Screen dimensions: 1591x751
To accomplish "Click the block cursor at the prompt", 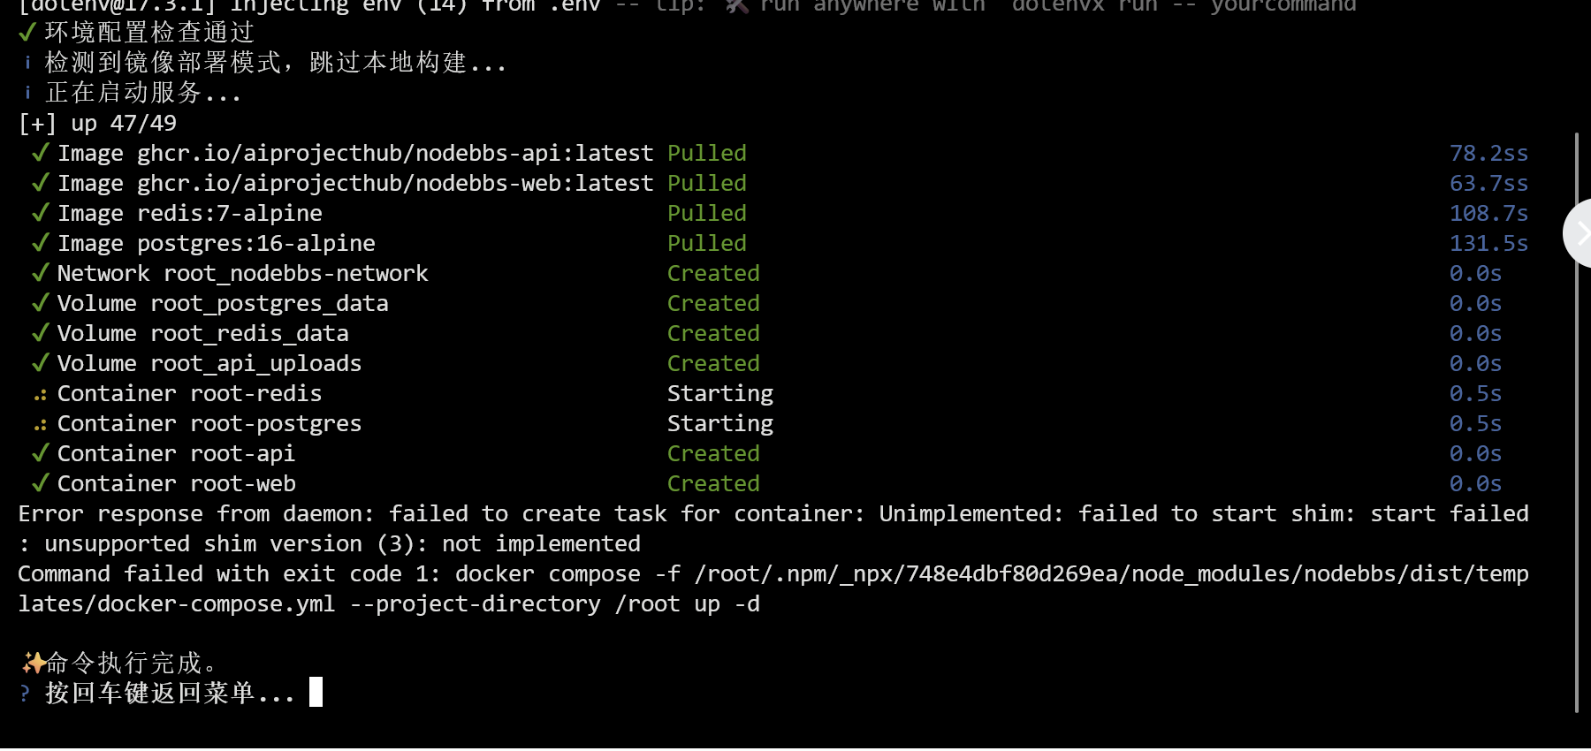I will [316, 692].
